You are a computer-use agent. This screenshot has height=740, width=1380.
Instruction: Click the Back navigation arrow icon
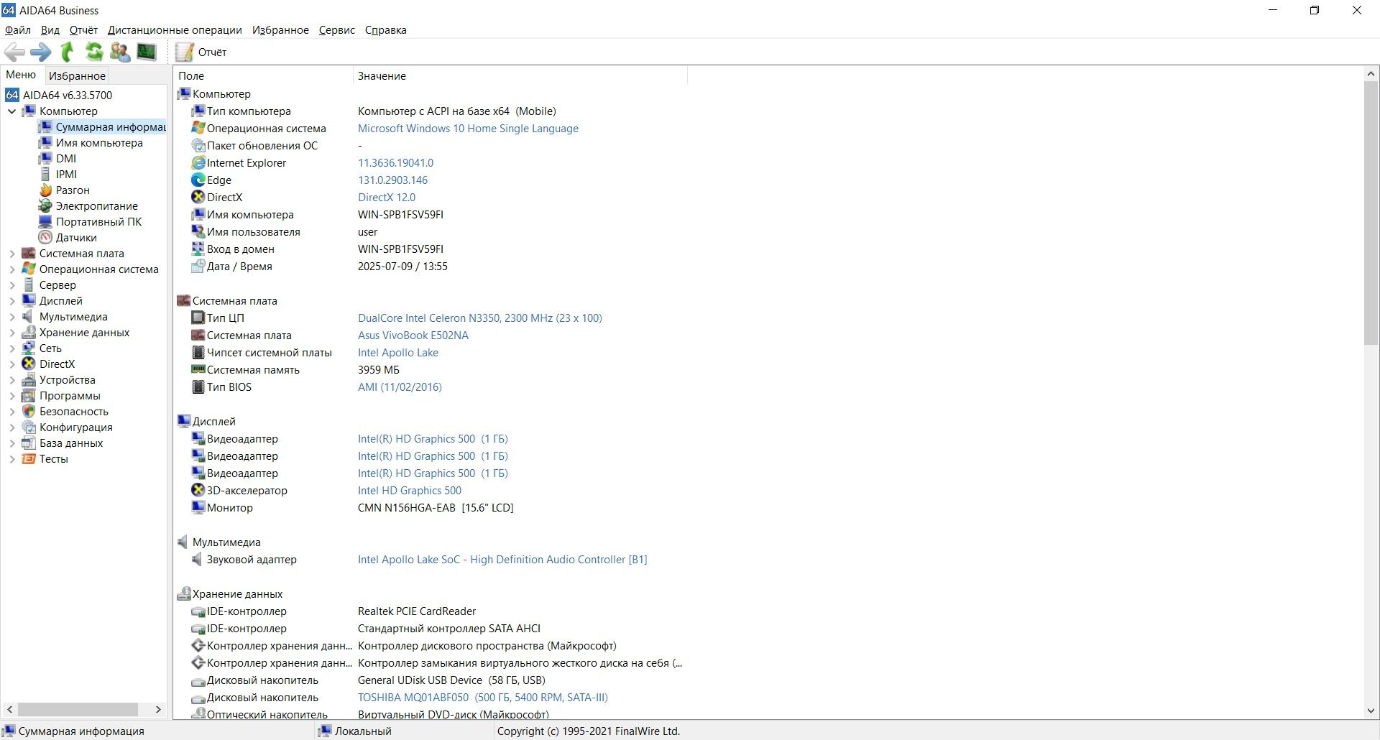[14, 52]
